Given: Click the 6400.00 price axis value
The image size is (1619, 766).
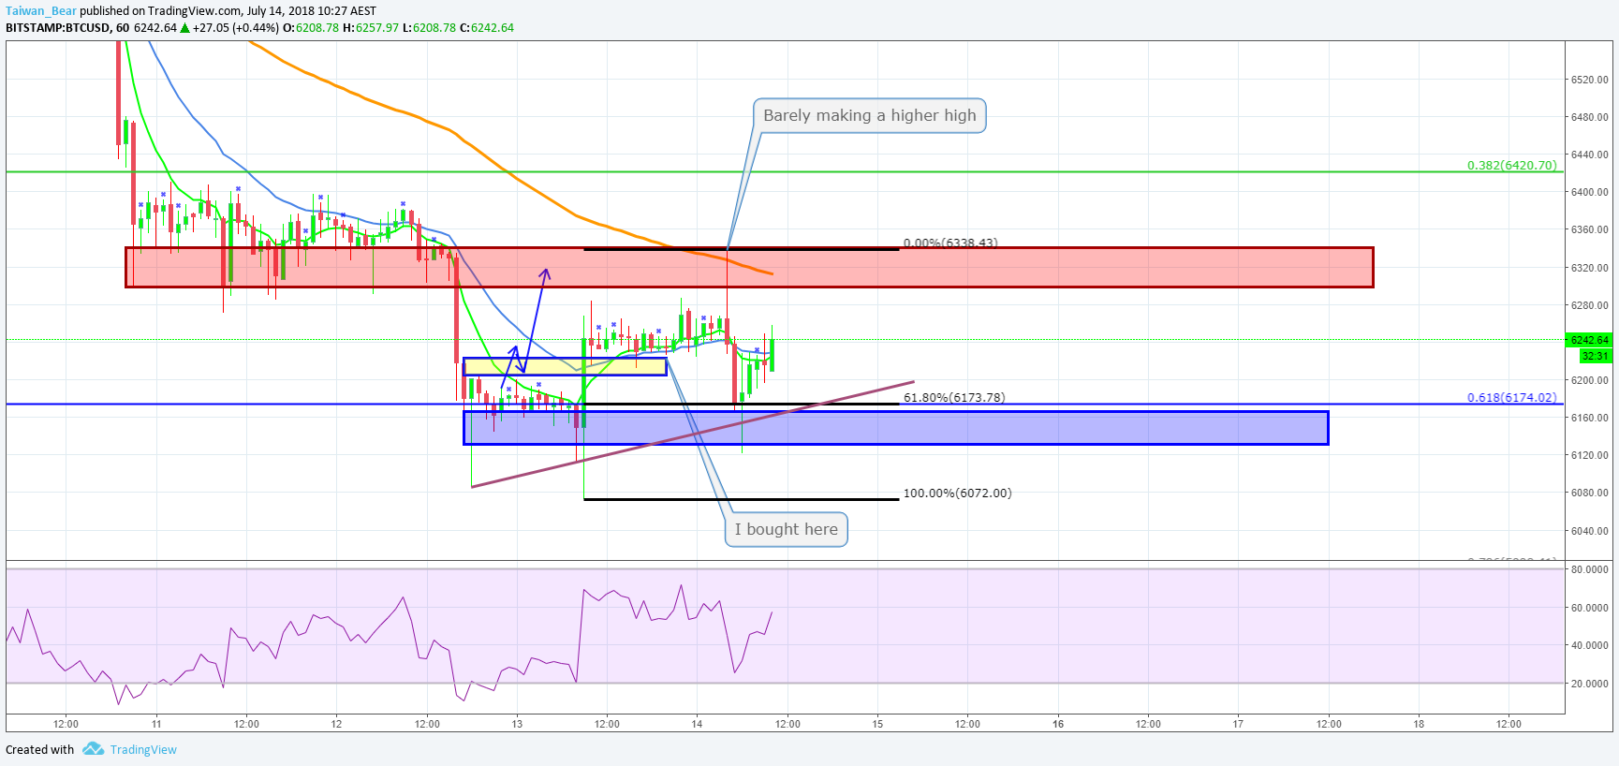Looking at the screenshot, I should [1590, 192].
